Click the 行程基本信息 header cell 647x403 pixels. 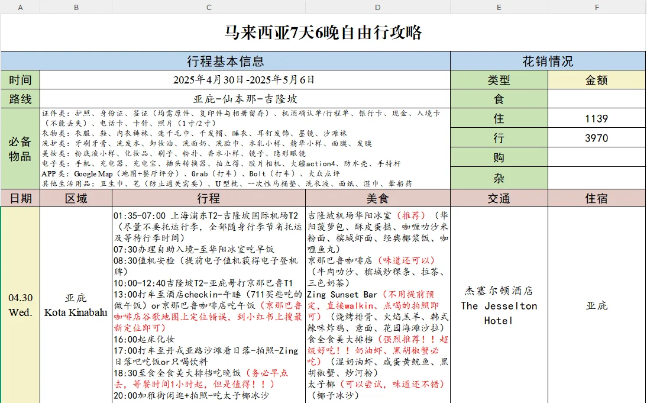[225, 60]
